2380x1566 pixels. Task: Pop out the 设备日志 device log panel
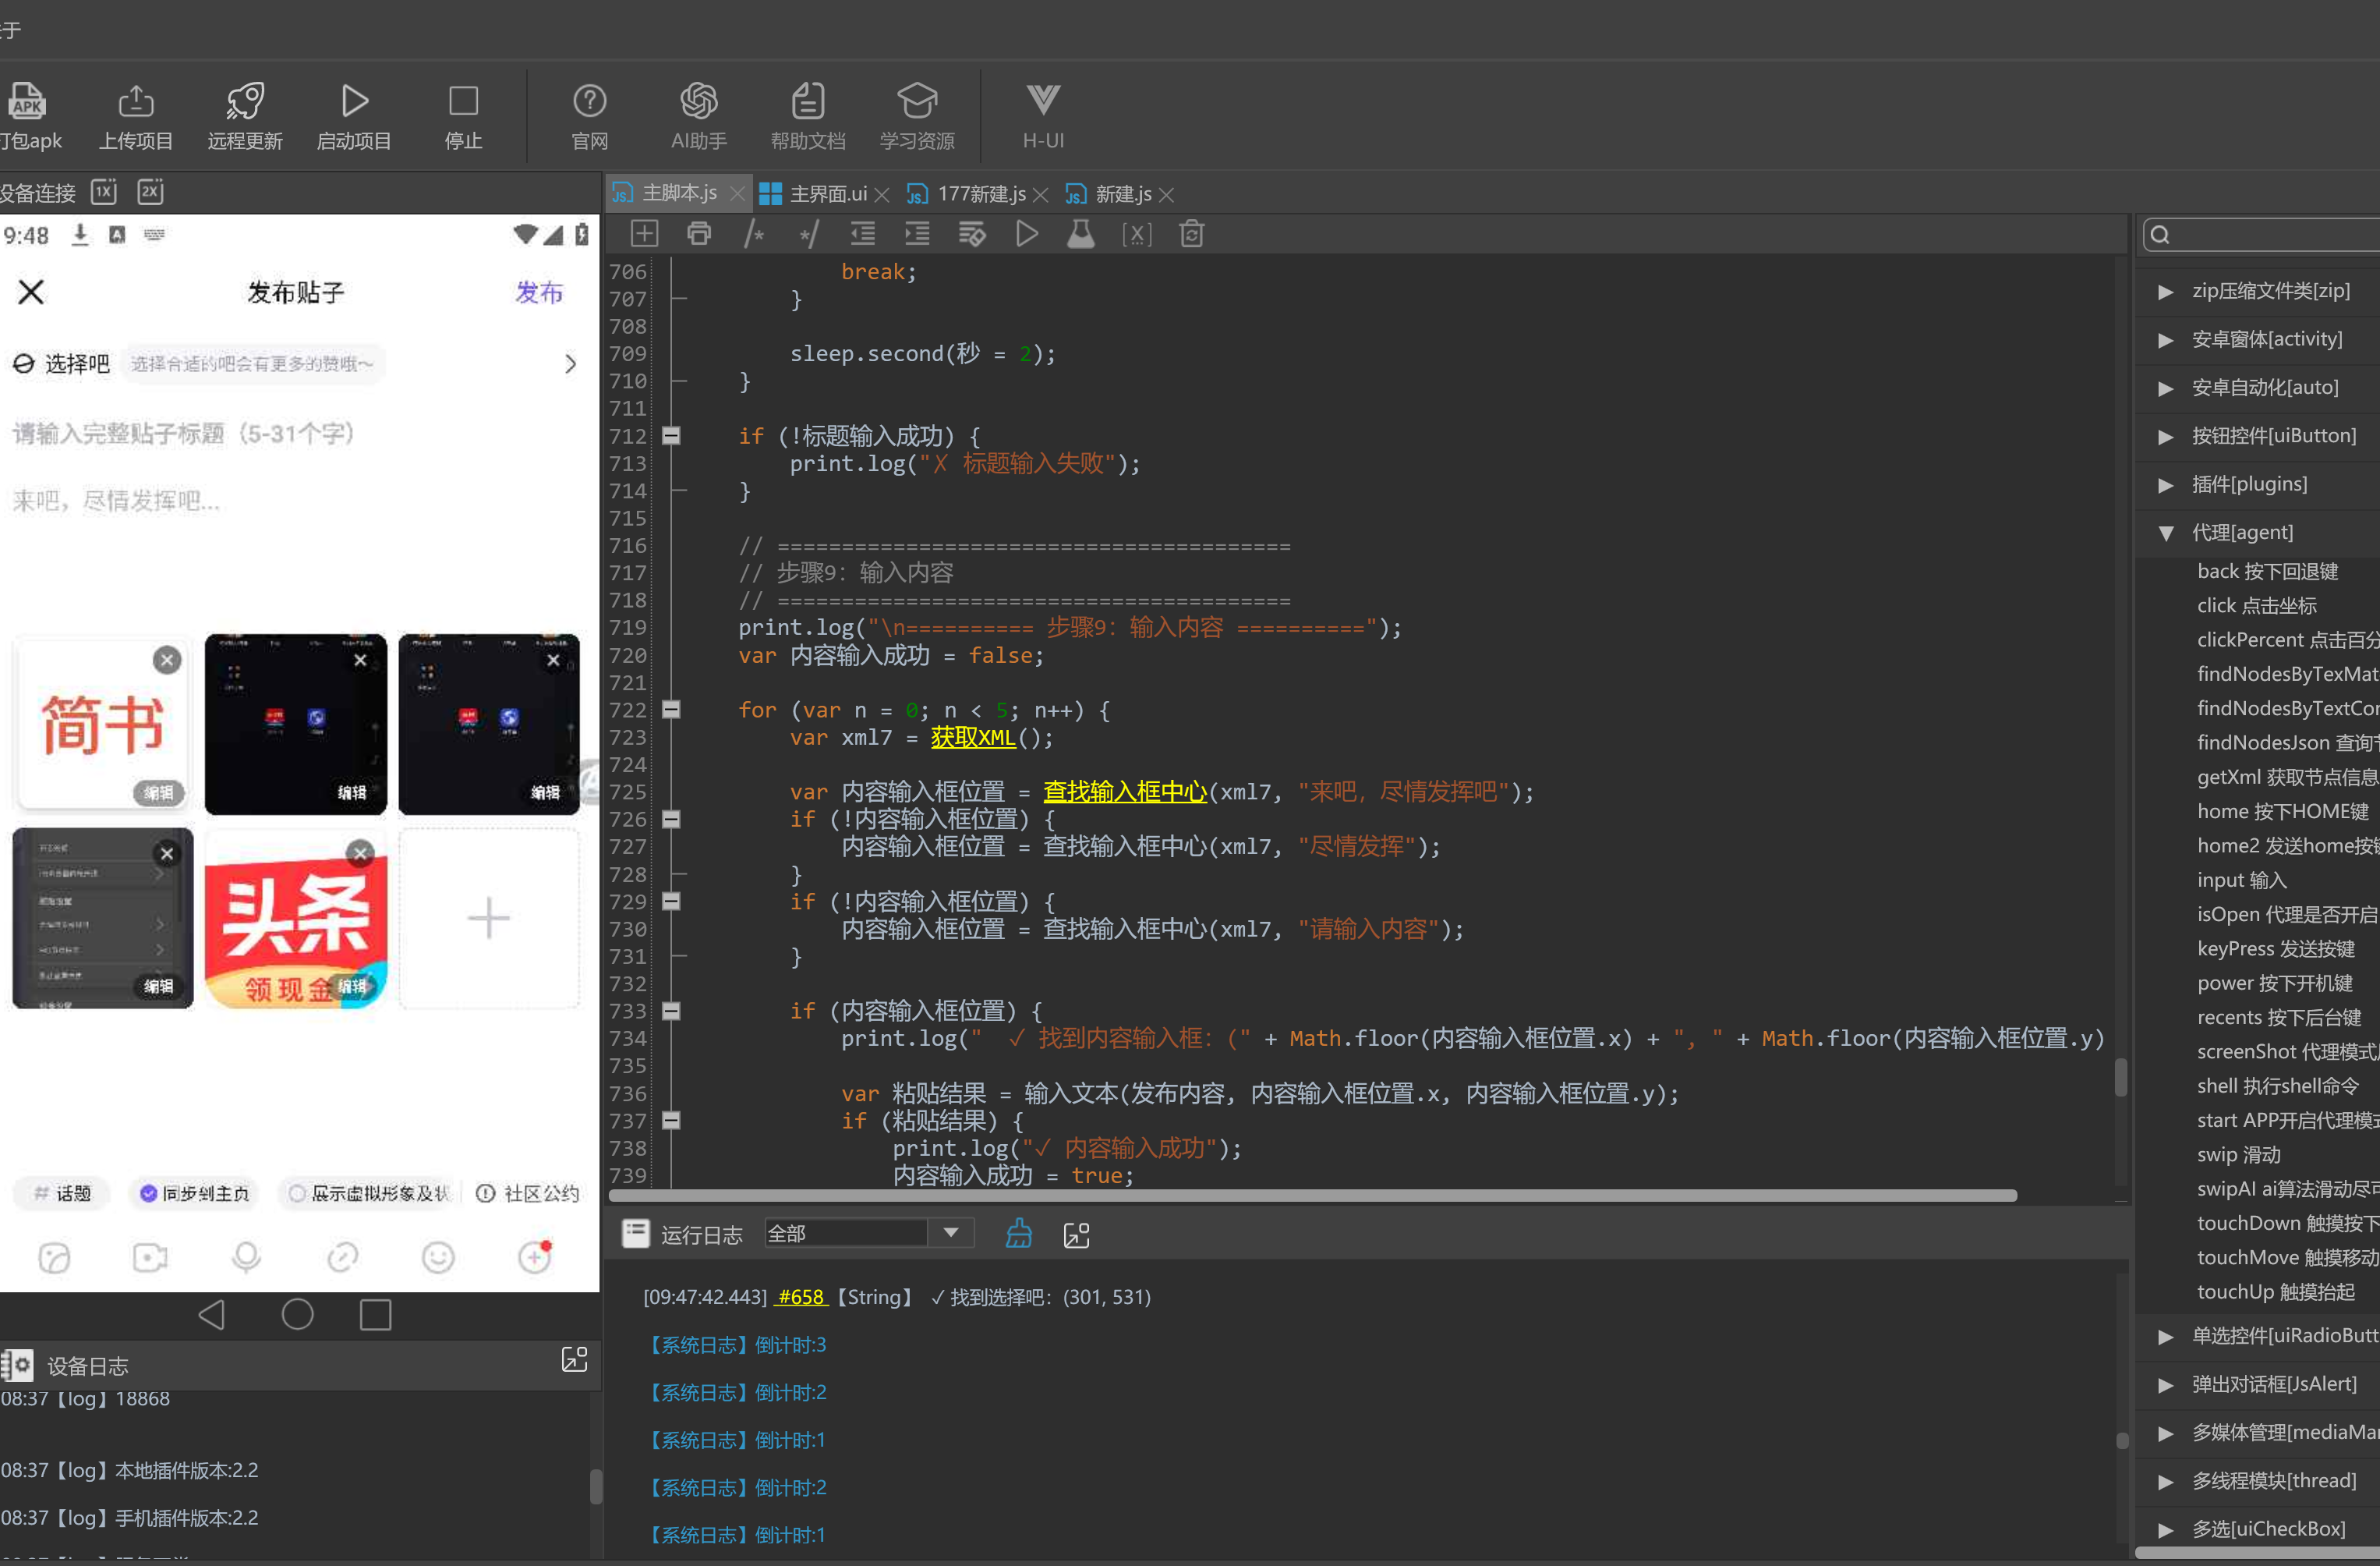pos(575,1359)
